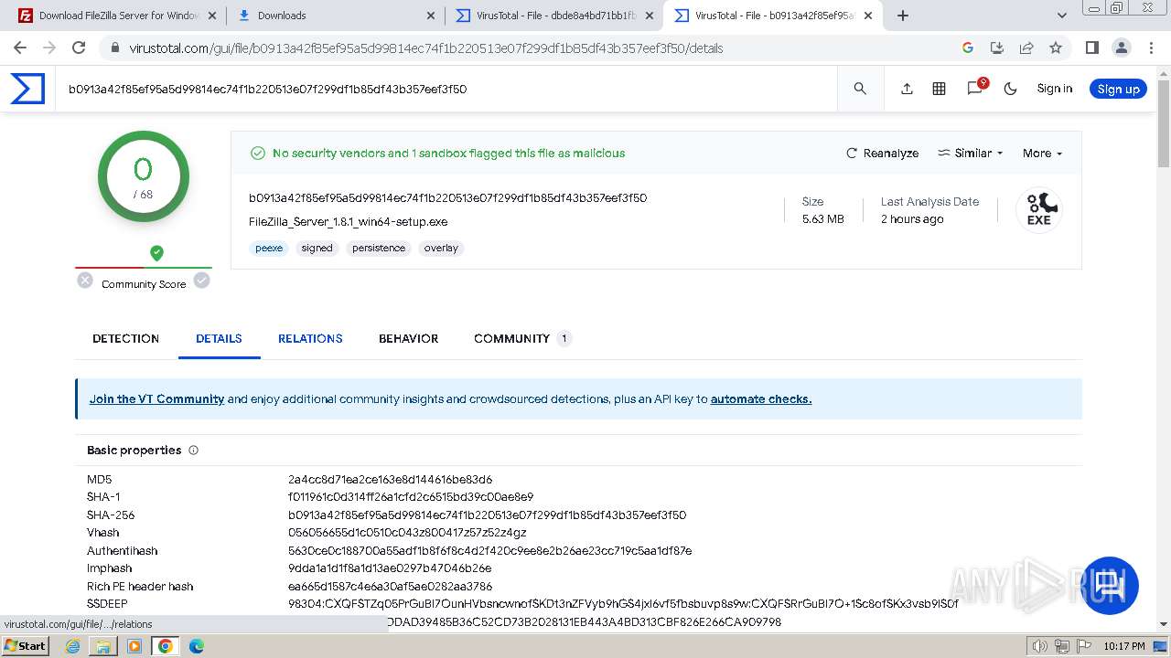Open Microsoft Edge from taskbar
The width and height of the screenshot is (1171, 658).
[x=196, y=646]
